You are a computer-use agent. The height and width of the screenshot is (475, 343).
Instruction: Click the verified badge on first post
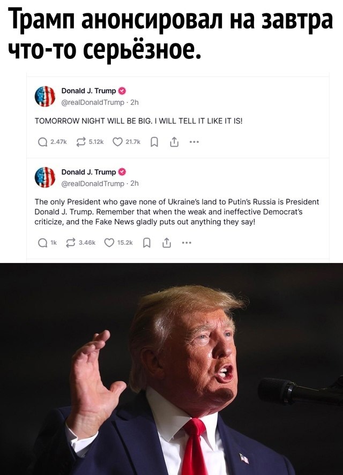pyautogui.click(x=122, y=91)
